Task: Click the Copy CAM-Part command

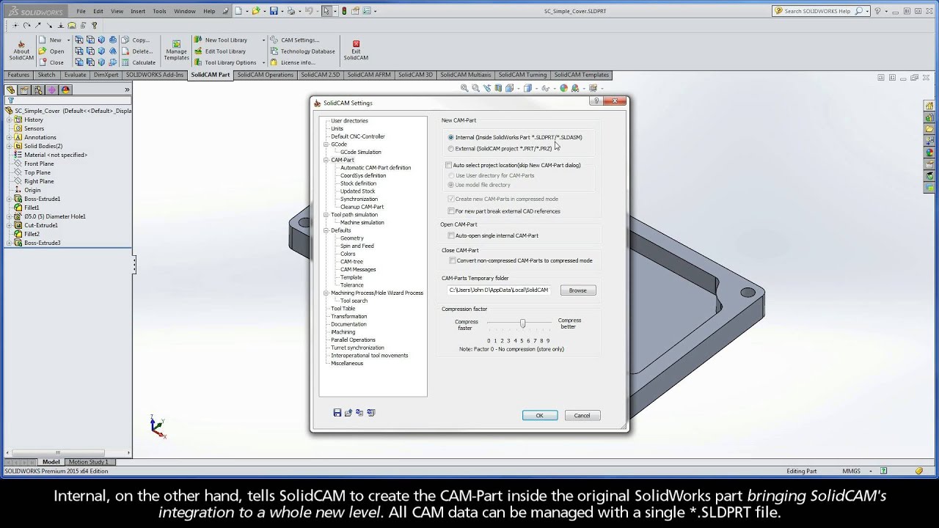Action: pos(135,40)
